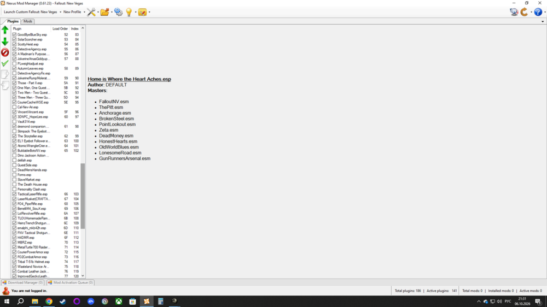Show hidden system tray icons chevron
Viewport: 547px width, 307px height.
pos(479,302)
